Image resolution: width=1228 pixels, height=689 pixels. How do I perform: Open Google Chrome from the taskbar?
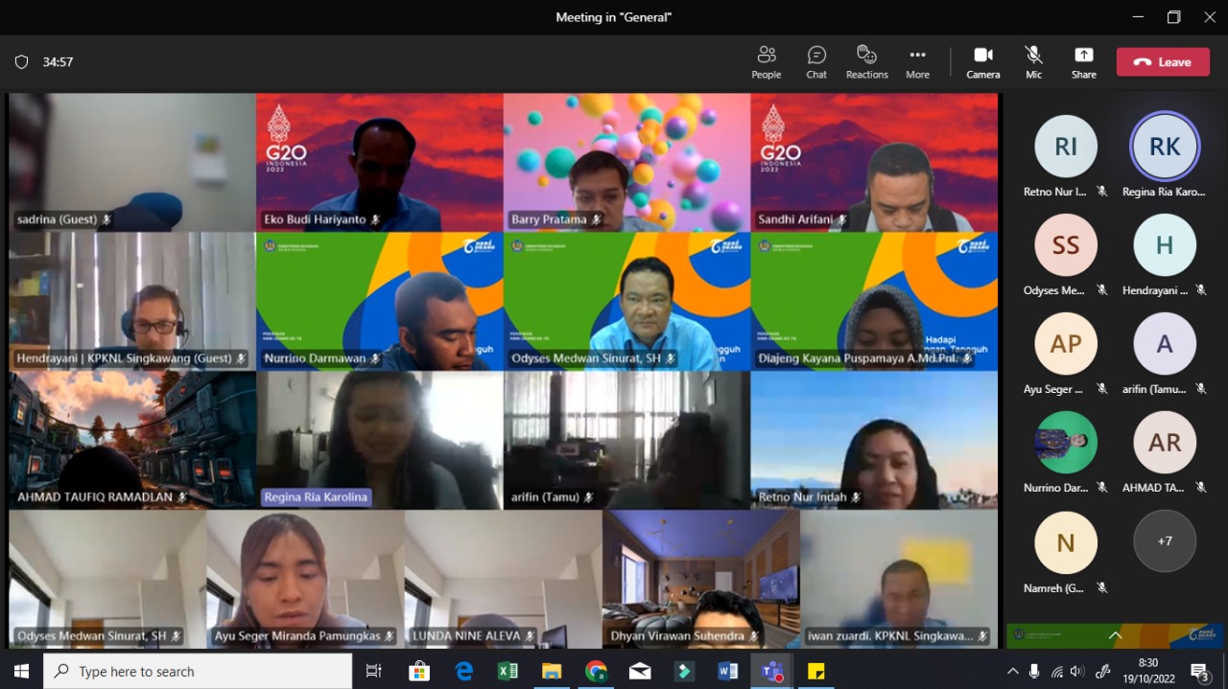pyautogui.click(x=596, y=671)
